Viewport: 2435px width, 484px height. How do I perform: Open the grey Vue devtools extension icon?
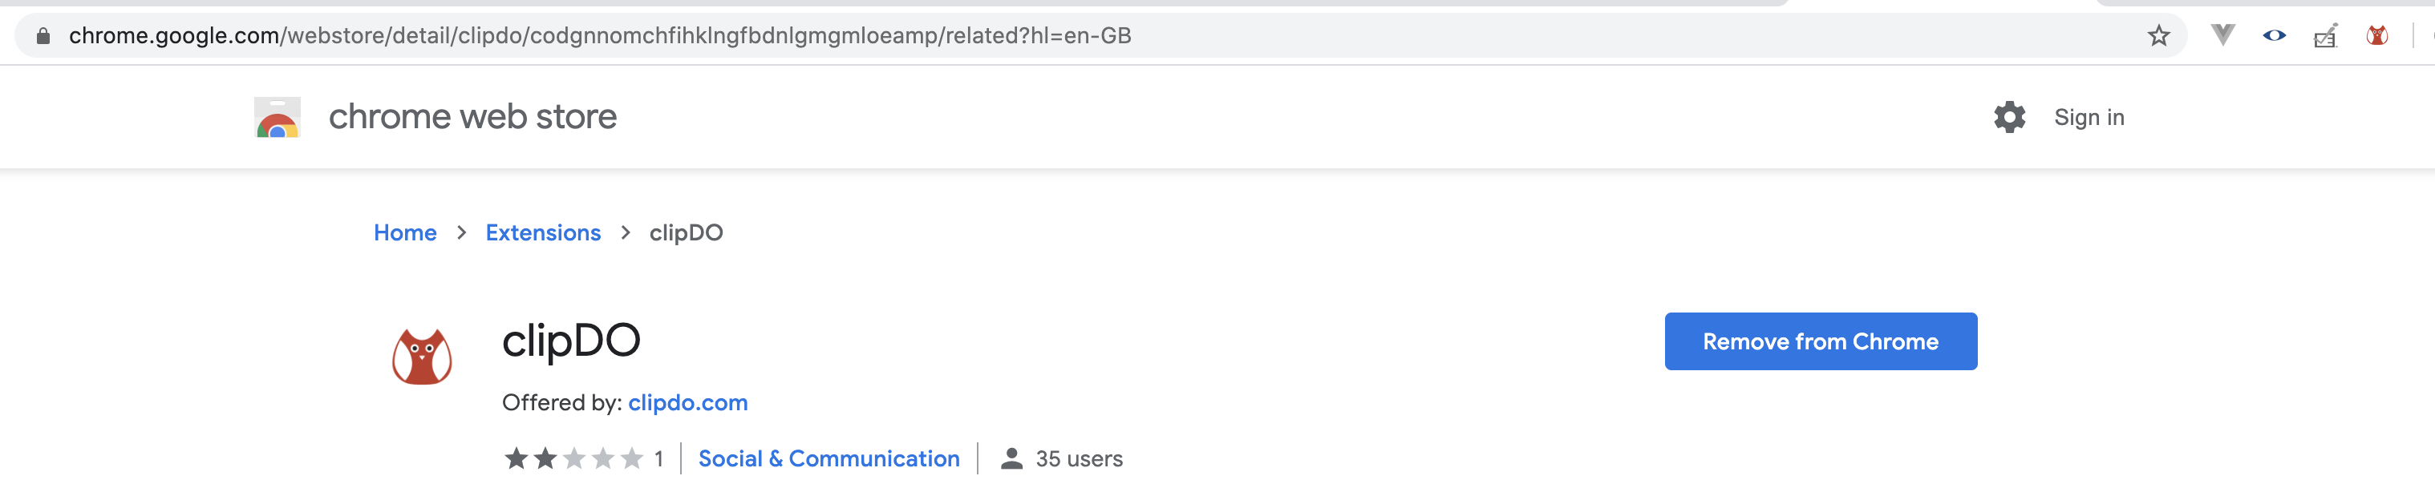pyautogui.click(x=2222, y=36)
